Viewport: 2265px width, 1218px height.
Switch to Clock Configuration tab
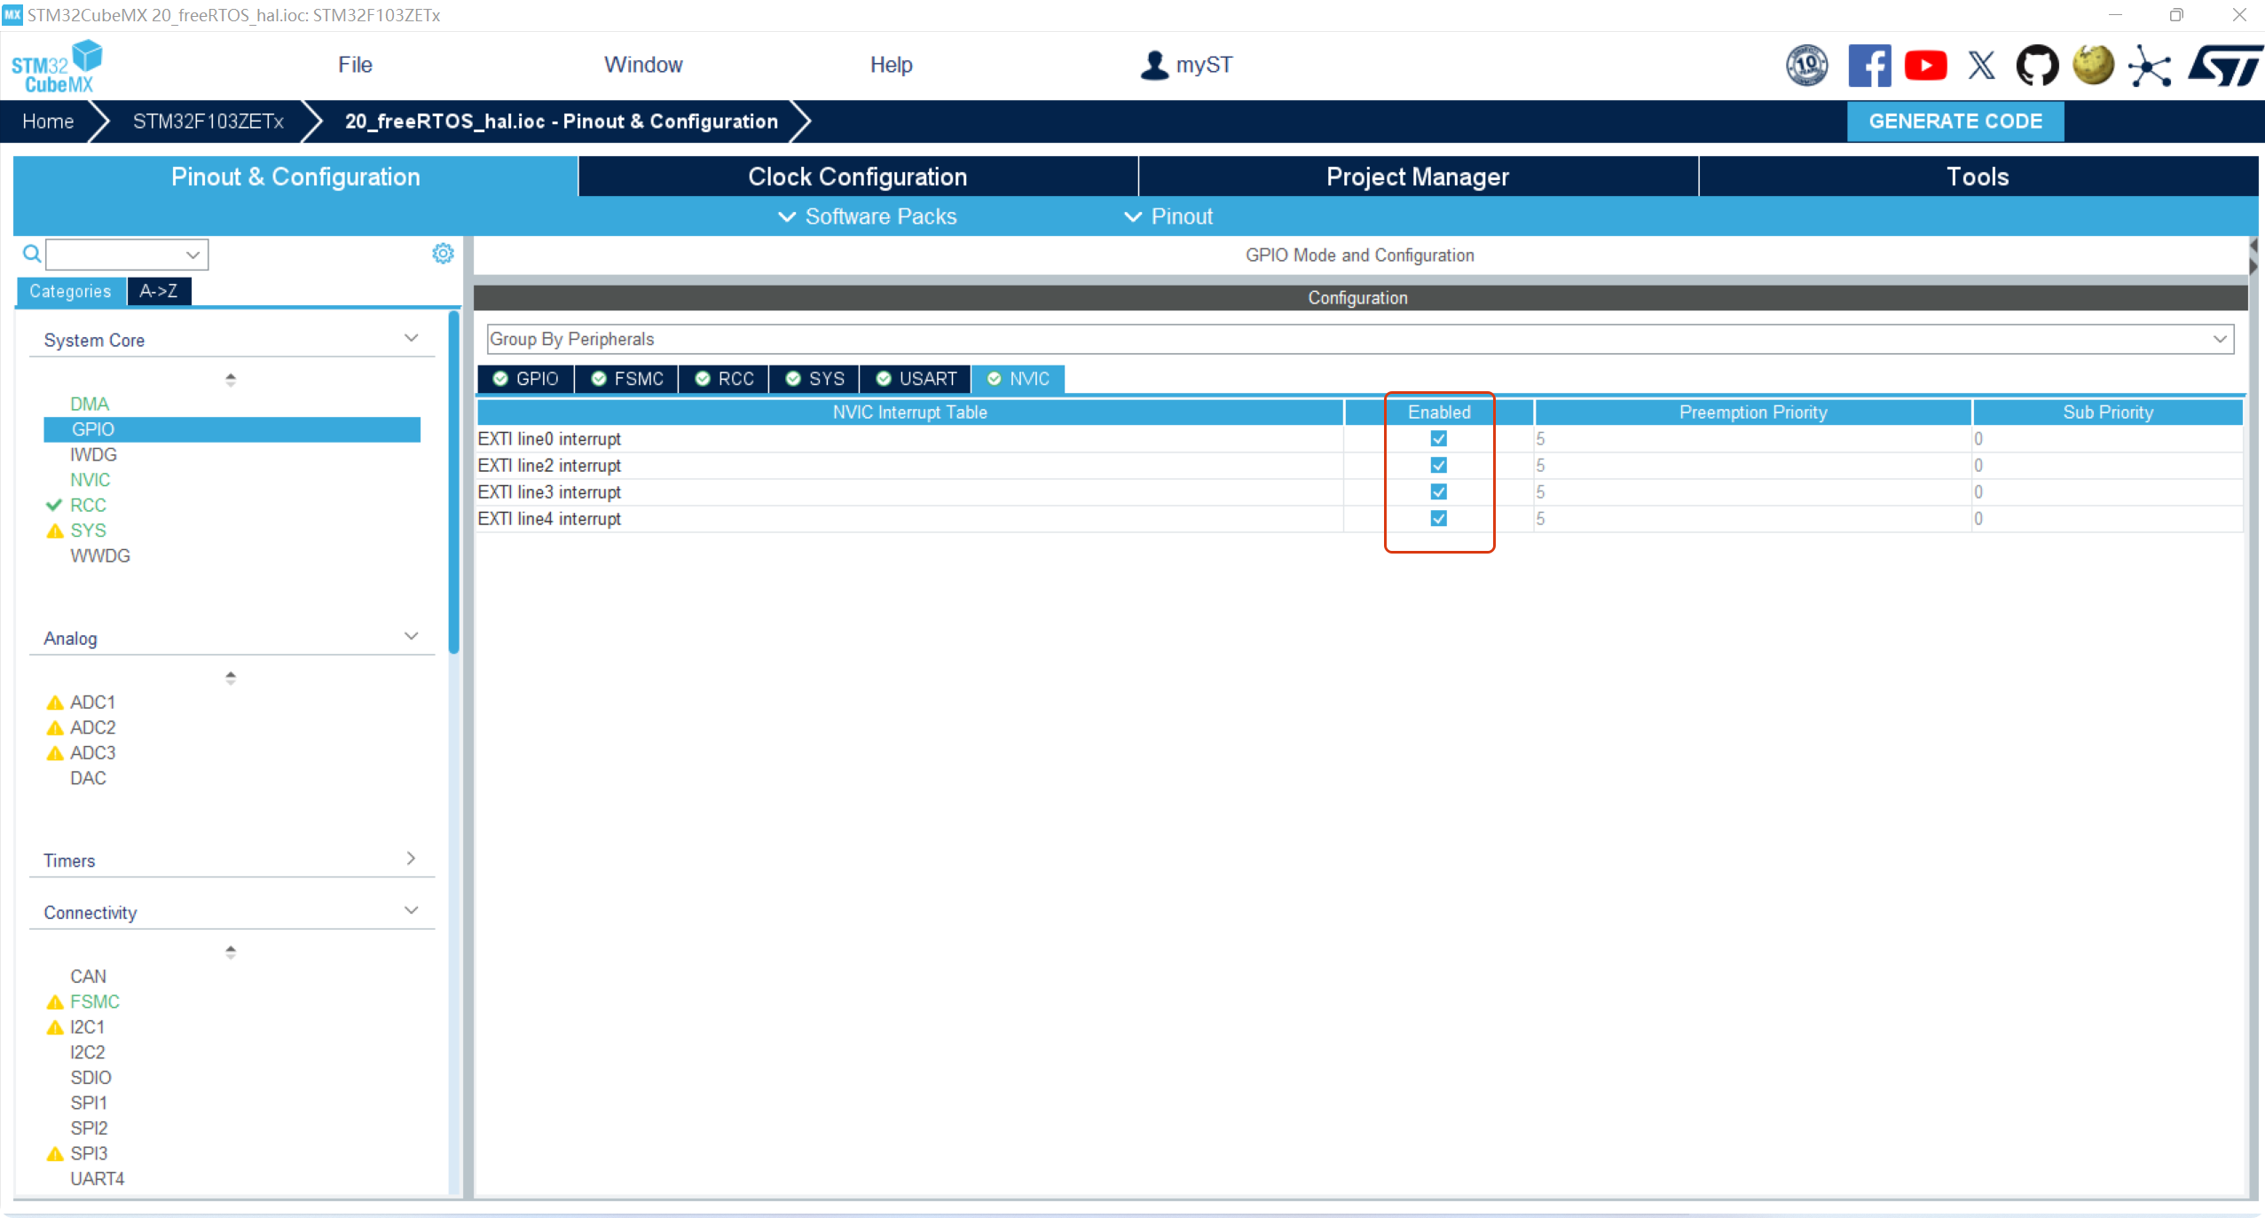(857, 177)
